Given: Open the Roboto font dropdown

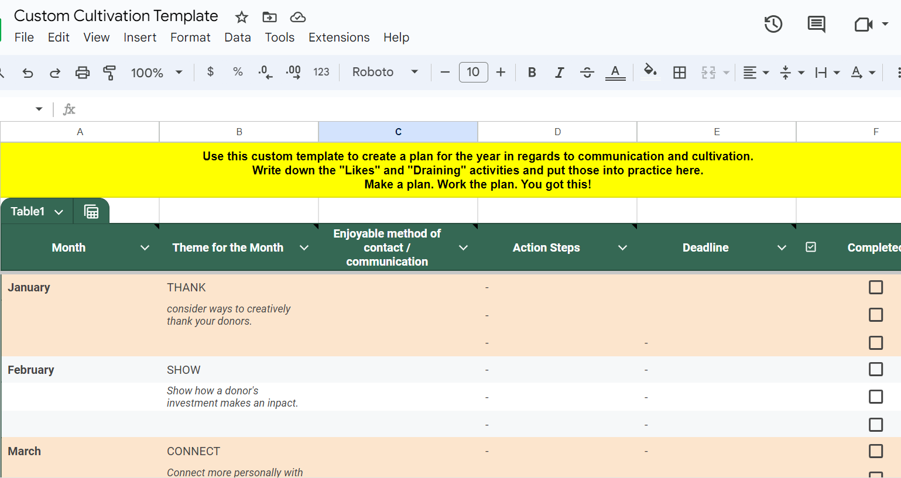Looking at the screenshot, I should point(385,72).
